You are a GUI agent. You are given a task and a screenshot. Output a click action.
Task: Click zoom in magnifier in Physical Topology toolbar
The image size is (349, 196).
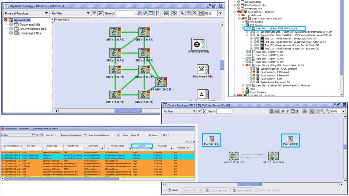(195, 13)
